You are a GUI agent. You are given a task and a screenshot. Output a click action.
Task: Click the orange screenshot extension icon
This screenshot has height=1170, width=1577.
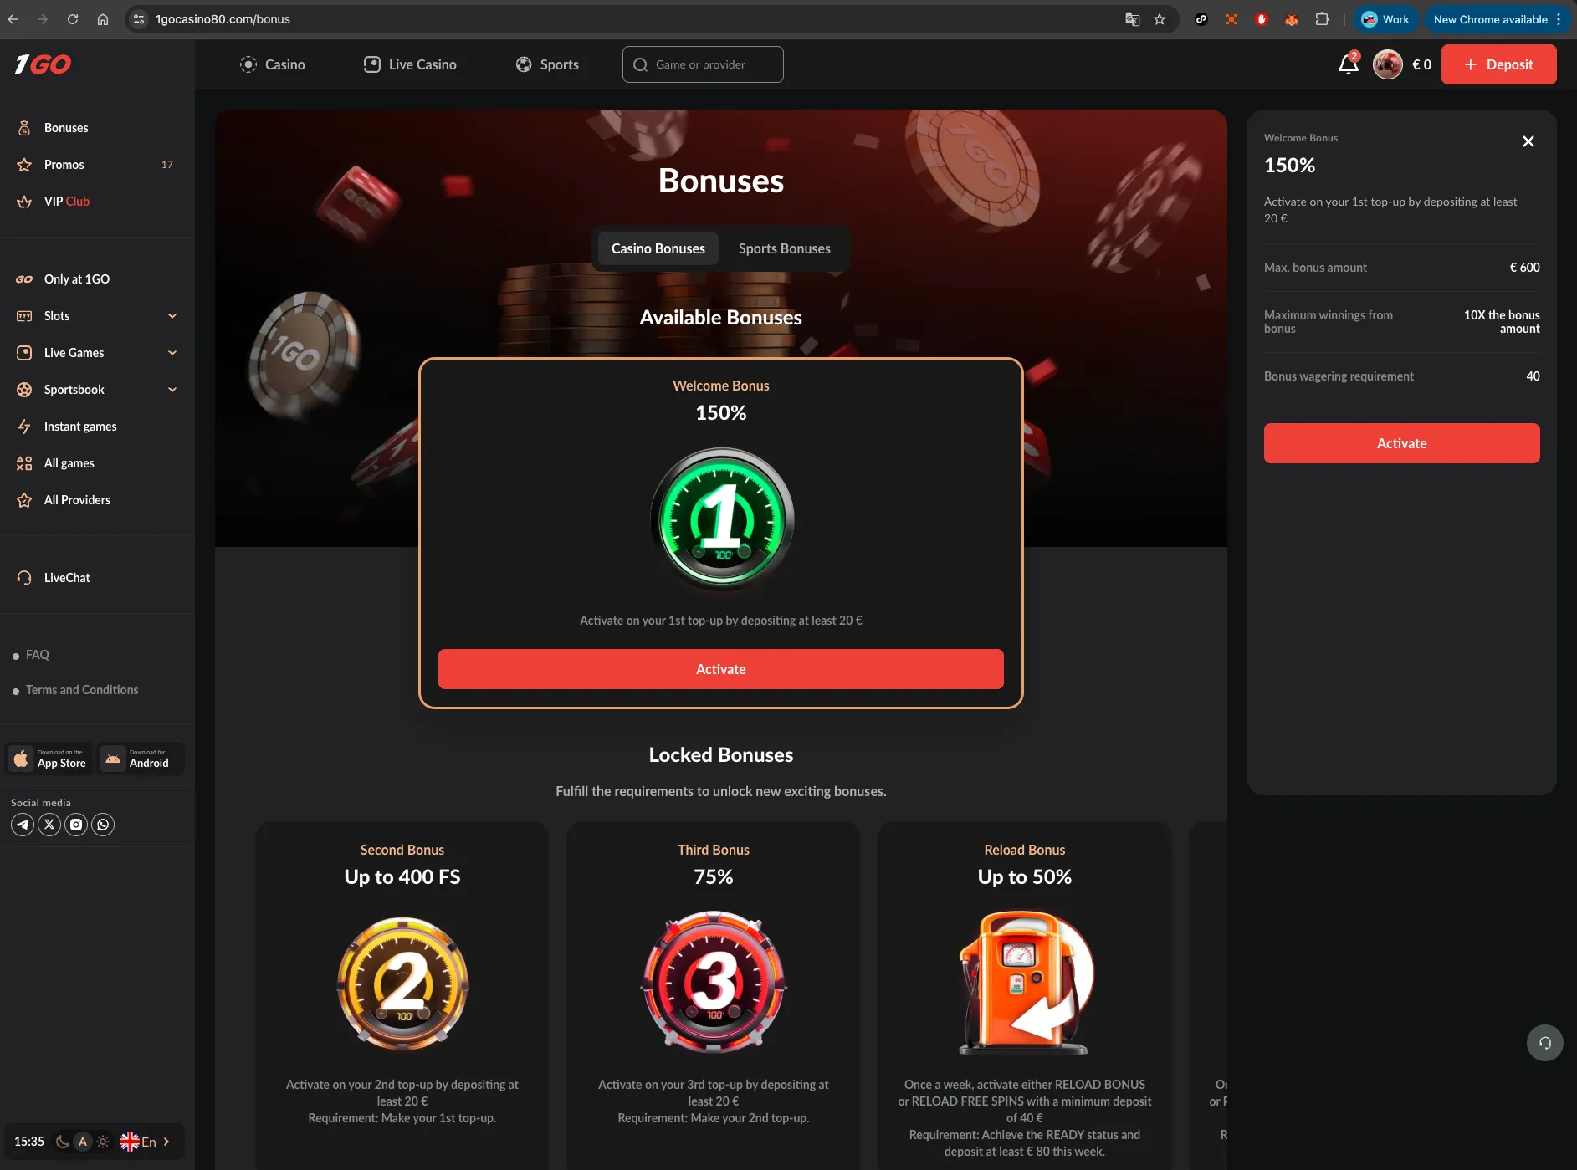(1231, 19)
